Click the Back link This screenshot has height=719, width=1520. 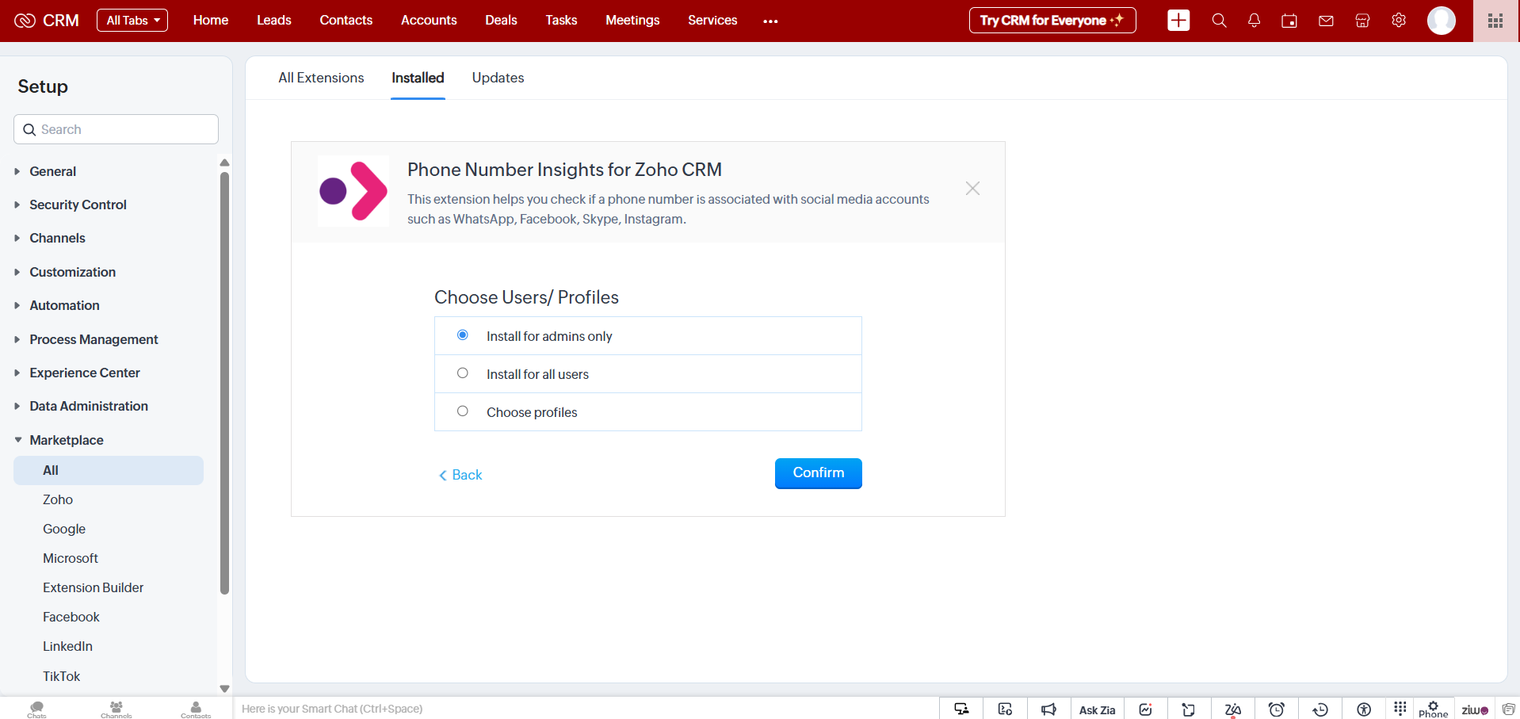[x=460, y=475]
